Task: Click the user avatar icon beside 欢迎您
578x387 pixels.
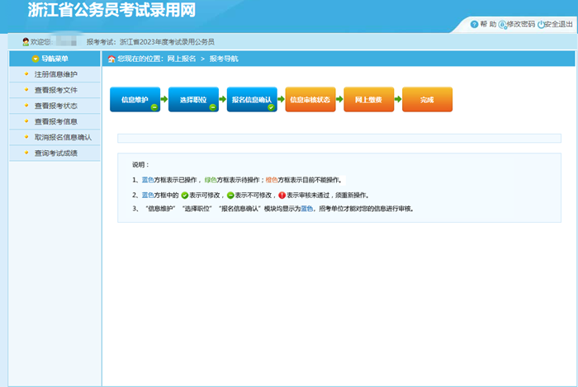Action: click(26, 41)
